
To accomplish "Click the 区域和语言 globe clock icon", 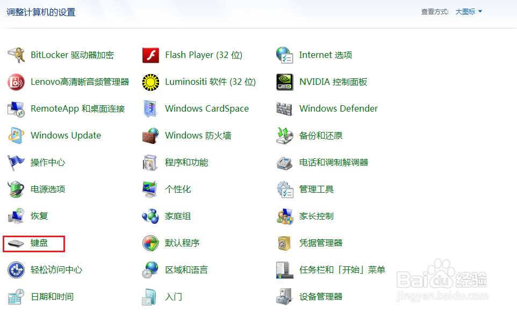I will [x=150, y=270].
